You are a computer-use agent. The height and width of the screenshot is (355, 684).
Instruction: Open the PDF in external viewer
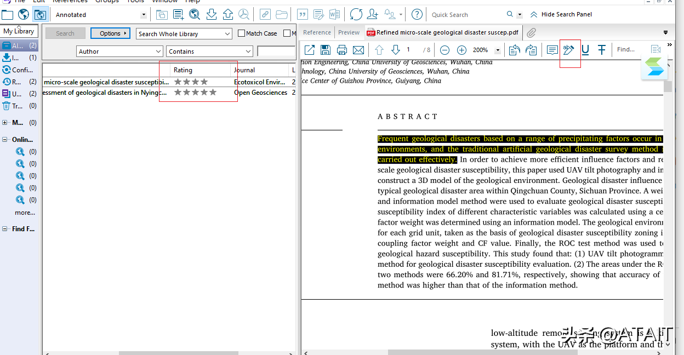coord(309,50)
